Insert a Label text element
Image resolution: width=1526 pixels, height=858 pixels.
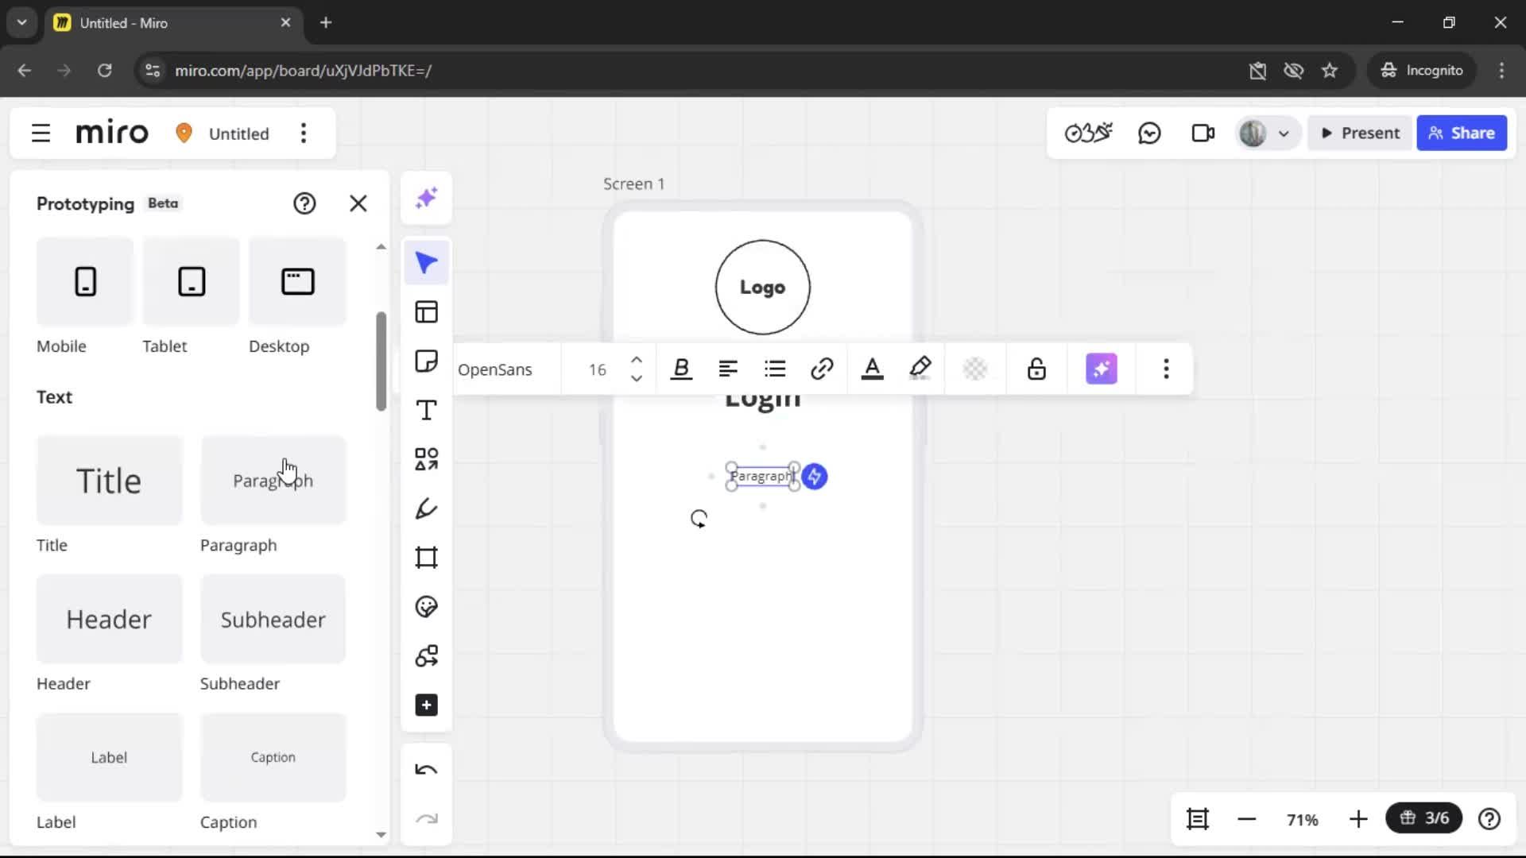point(110,757)
